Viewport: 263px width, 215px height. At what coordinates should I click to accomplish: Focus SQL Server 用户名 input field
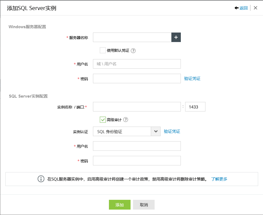point(137,146)
